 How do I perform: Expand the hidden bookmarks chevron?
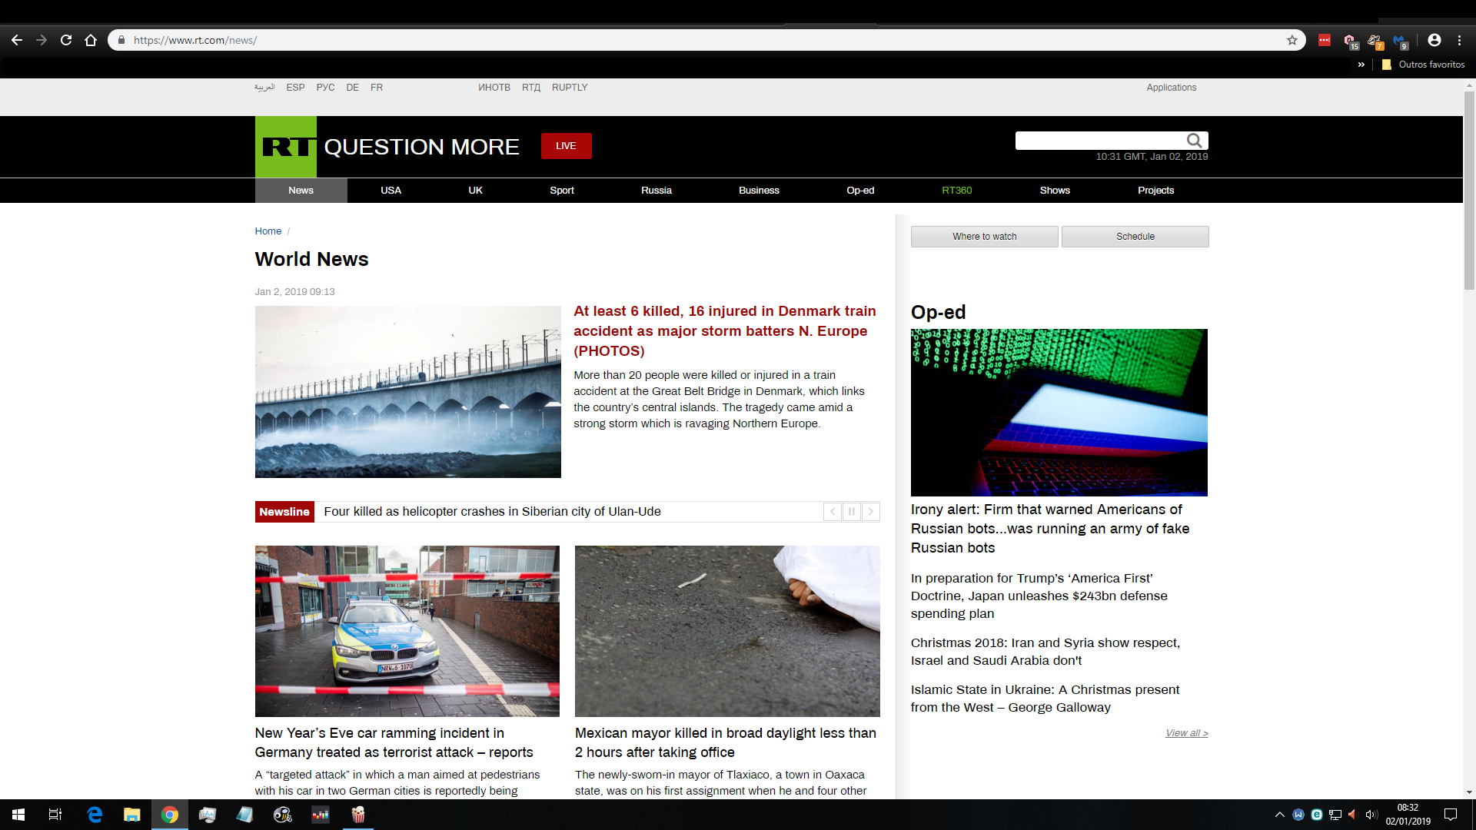[1361, 65]
